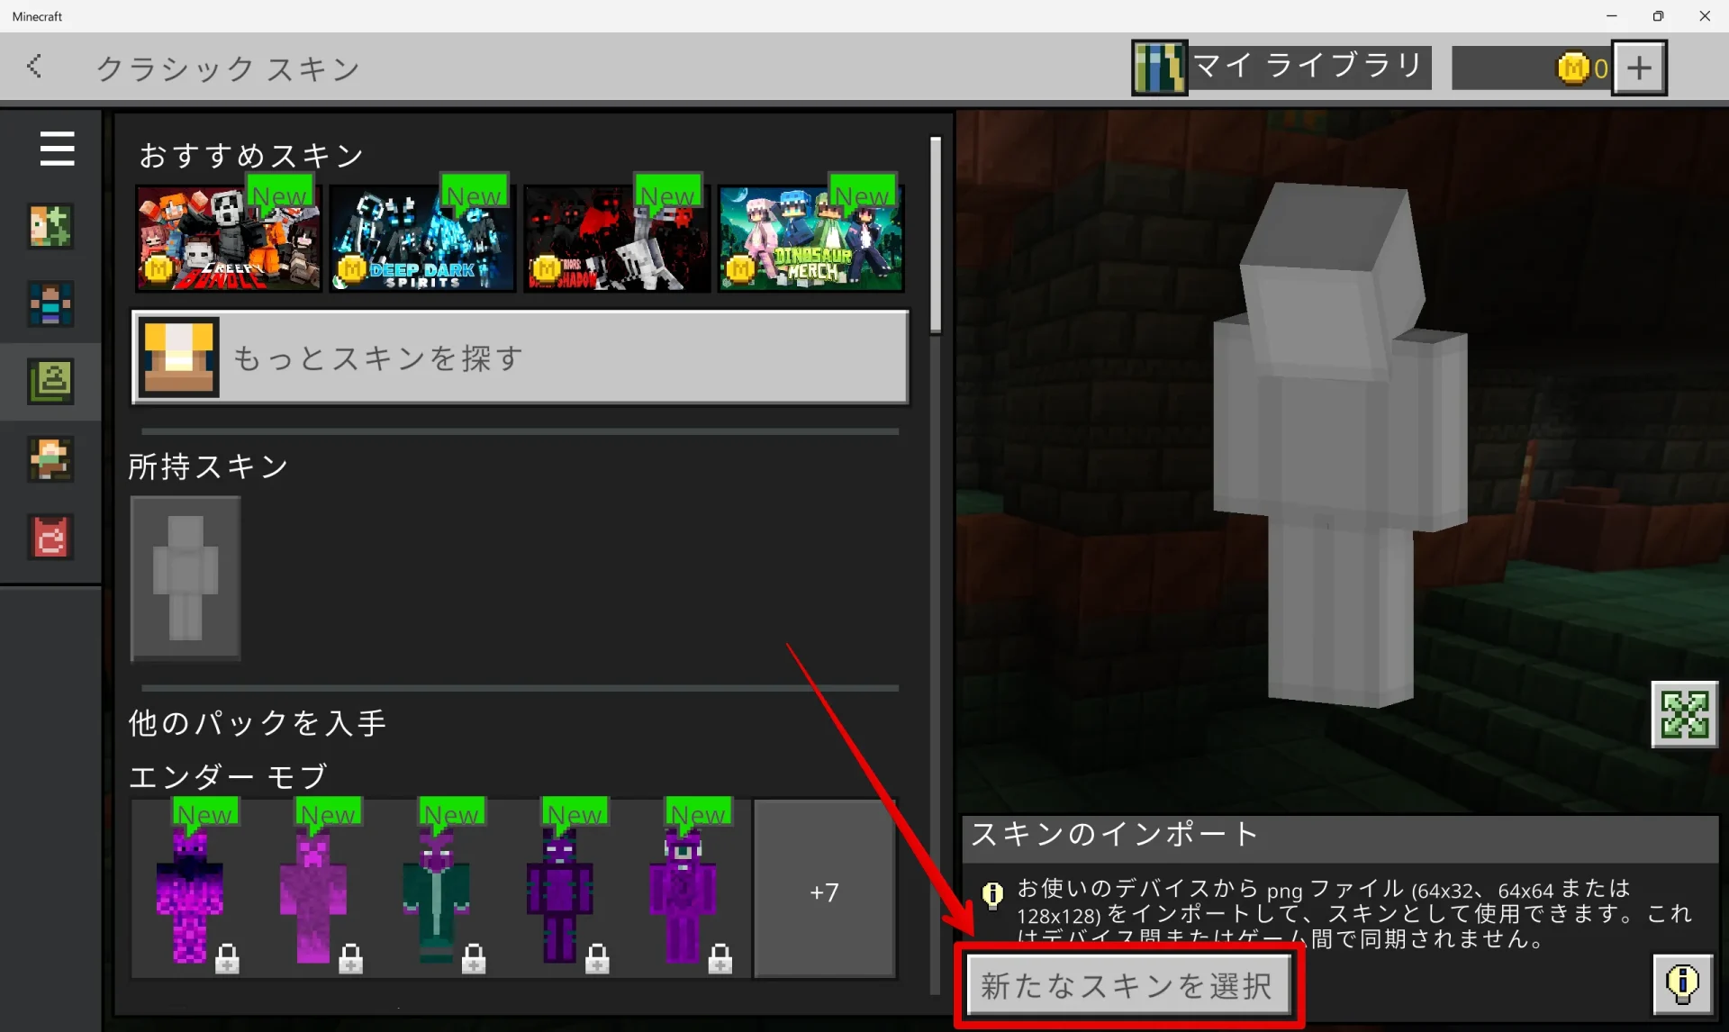Screen dimensions: 1729x1032
Task: Open the hamburger menu in the sidebar
Action: (57, 149)
